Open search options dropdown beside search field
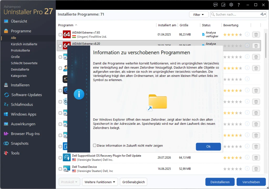The height and width of the screenshot is (189, 269). [263, 14]
